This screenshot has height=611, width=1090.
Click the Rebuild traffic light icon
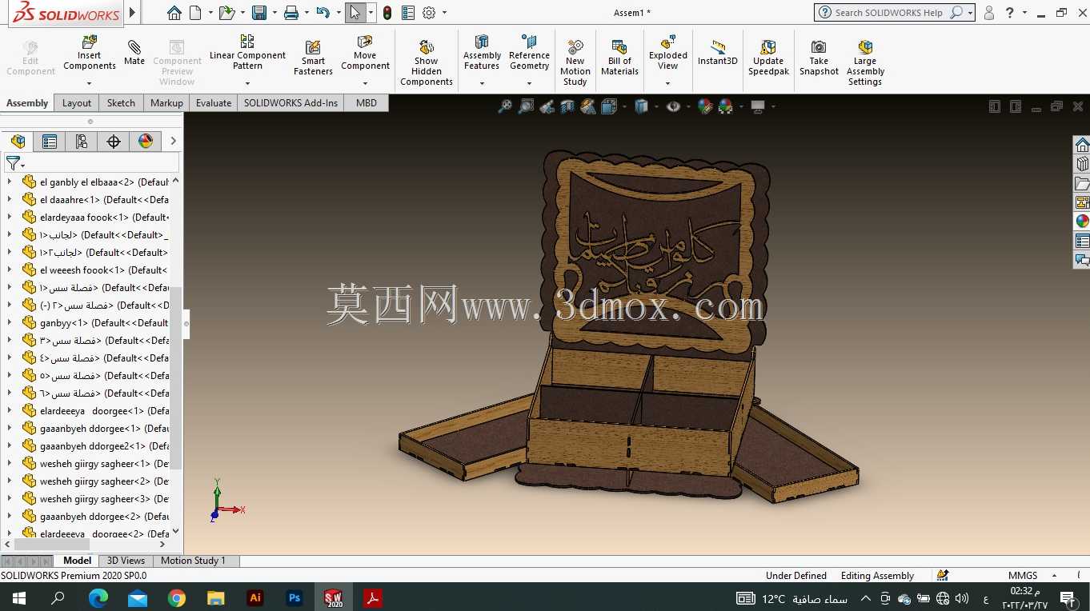click(387, 13)
